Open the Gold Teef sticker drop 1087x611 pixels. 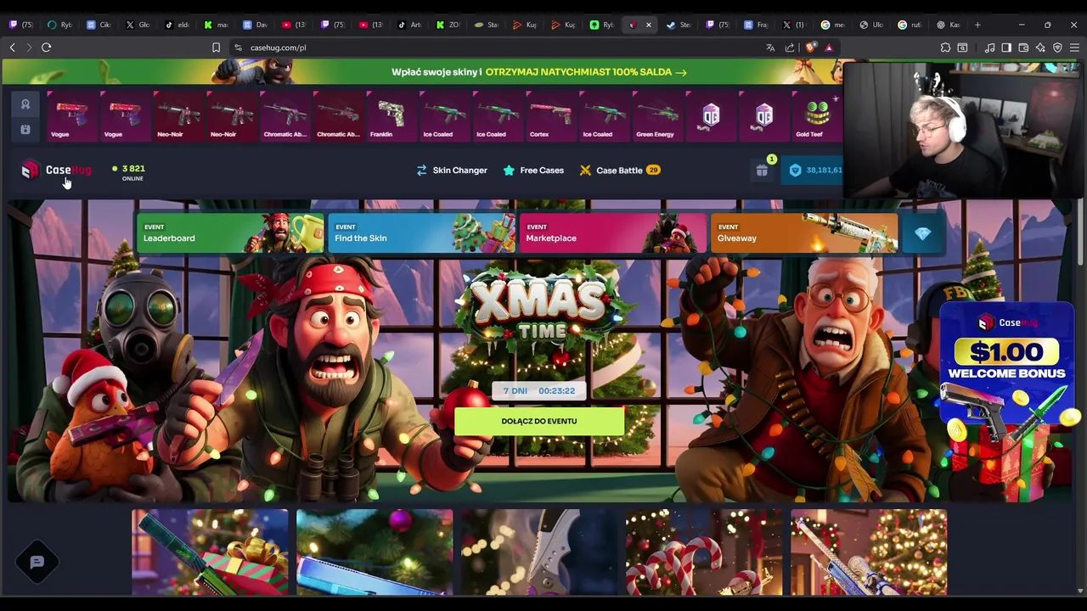pos(817,116)
